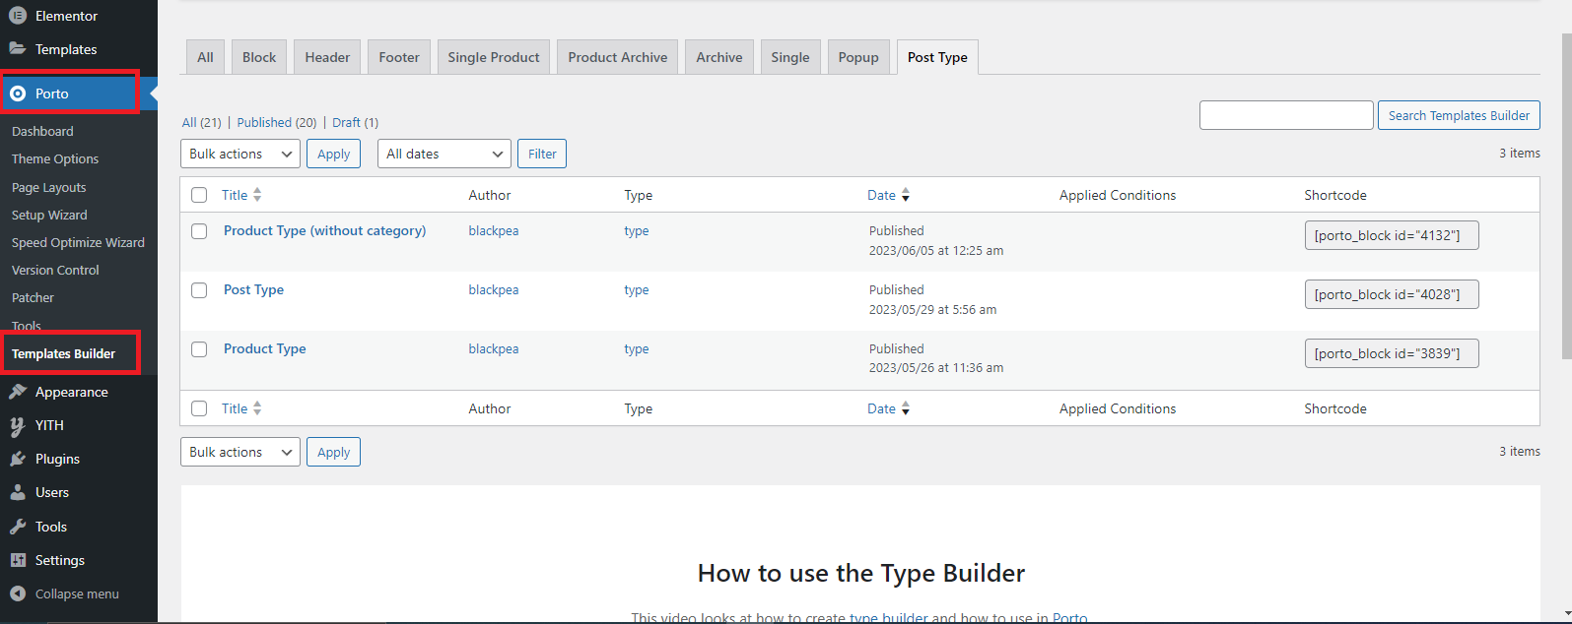The image size is (1572, 624).
Task: Tick the select-all checkbox in table footer
Action: (x=199, y=408)
